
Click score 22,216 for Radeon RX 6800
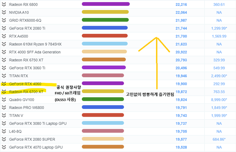coord(182,4)
